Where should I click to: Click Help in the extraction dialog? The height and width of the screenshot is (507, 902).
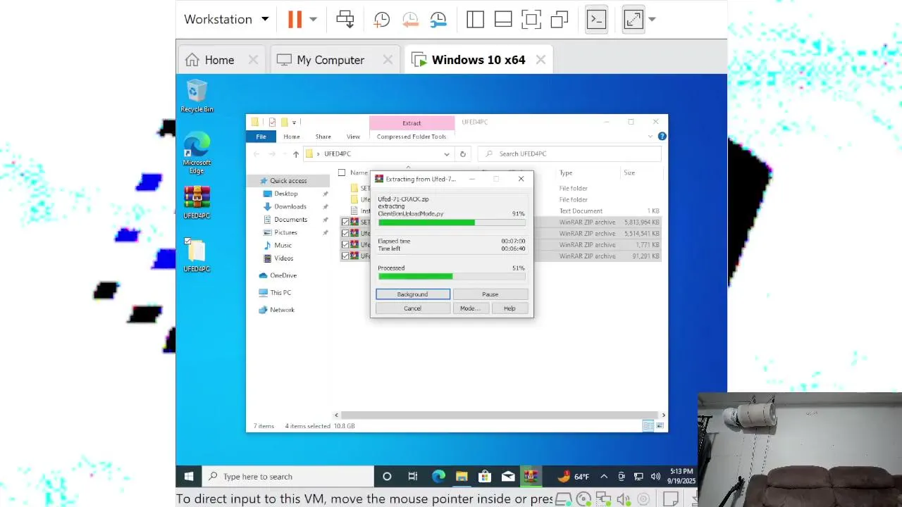click(x=509, y=308)
